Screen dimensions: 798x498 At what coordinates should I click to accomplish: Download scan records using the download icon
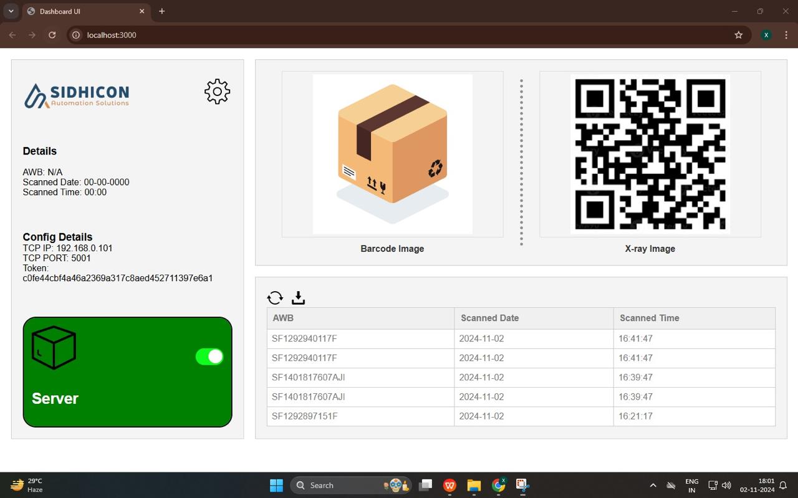click(x=298, y=298)
